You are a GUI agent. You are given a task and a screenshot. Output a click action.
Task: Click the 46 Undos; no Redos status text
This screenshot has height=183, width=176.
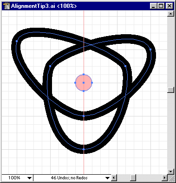pyautogui.click(x=69, y=178)
